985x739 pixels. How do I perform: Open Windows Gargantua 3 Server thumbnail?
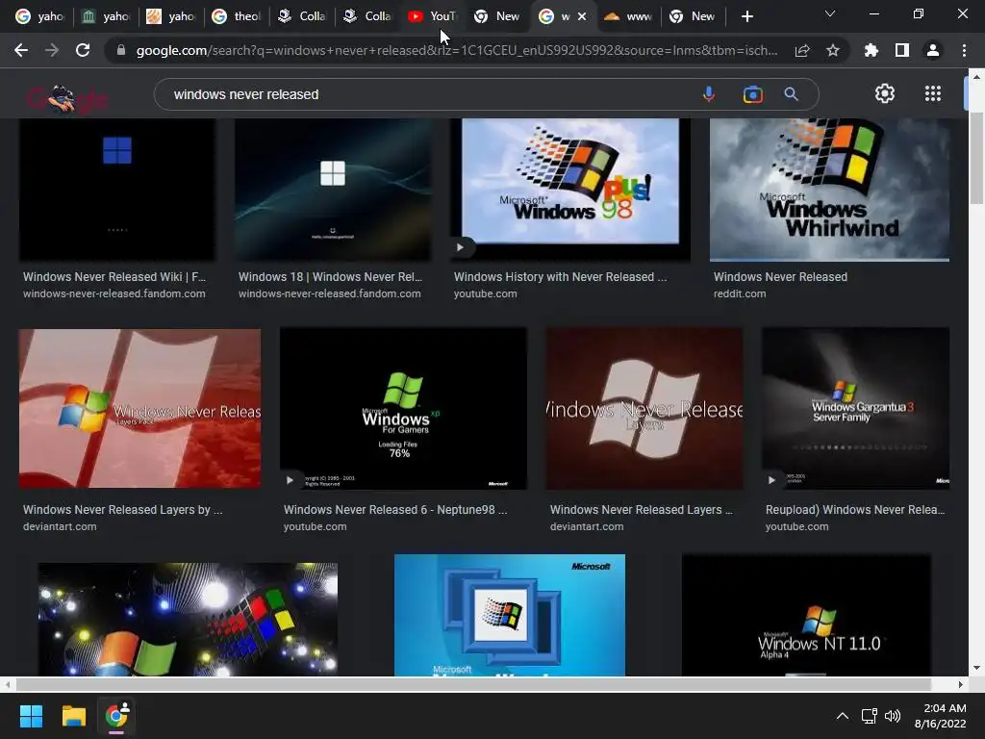(855, 408)
